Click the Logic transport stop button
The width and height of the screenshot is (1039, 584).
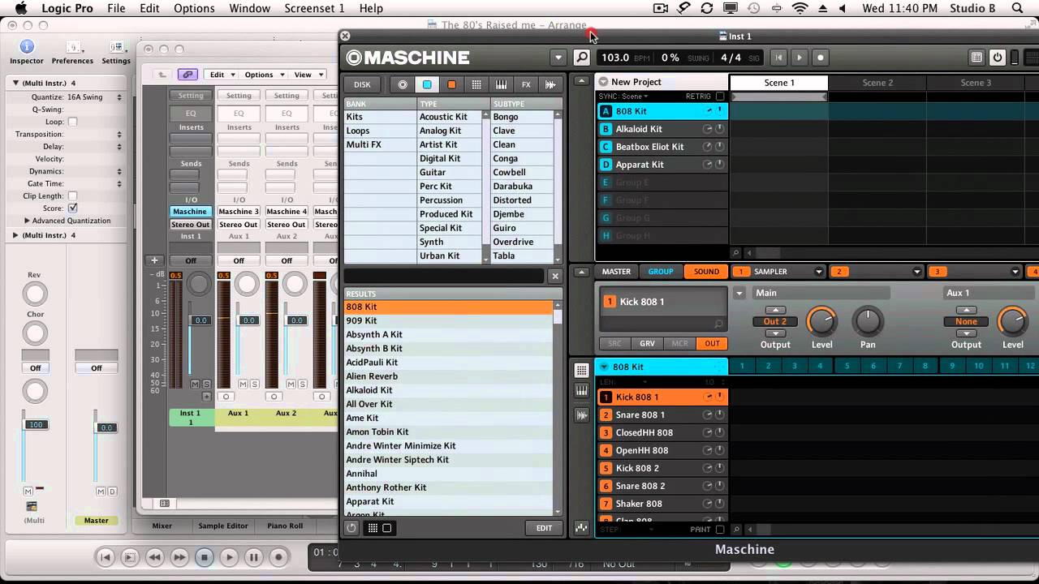tap(205, 557)
